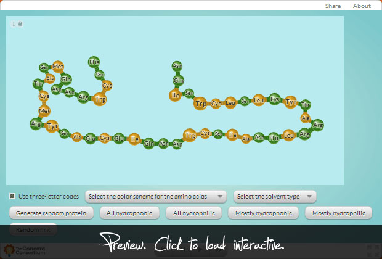Click the lock icon in the model view
382x259 pixels.
pyautogui.click(x=20, y=23)
